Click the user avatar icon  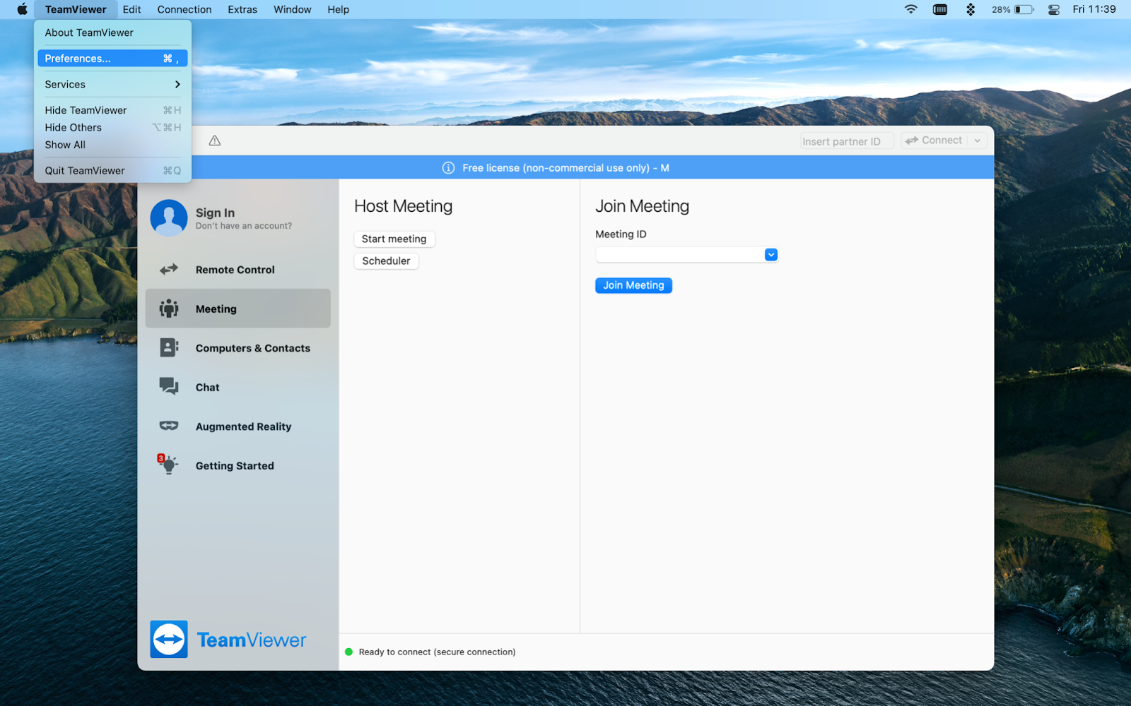point(169,217)
